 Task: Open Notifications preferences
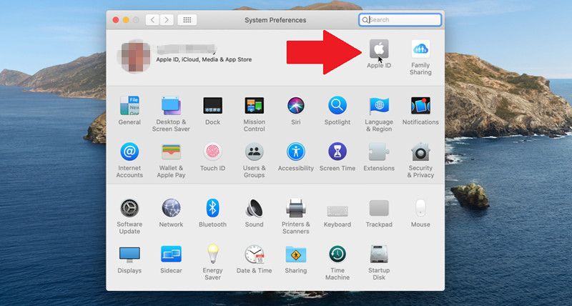point(420,106)
